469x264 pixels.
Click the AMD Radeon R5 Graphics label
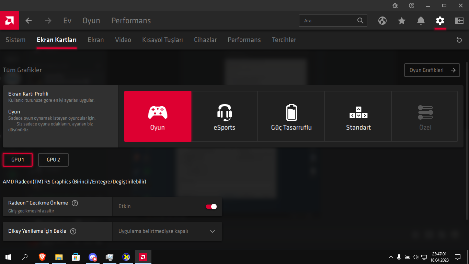75,181
